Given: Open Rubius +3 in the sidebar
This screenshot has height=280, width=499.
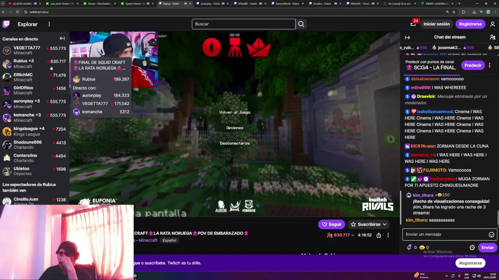Looking at the screenshot, I should (35, 64).
